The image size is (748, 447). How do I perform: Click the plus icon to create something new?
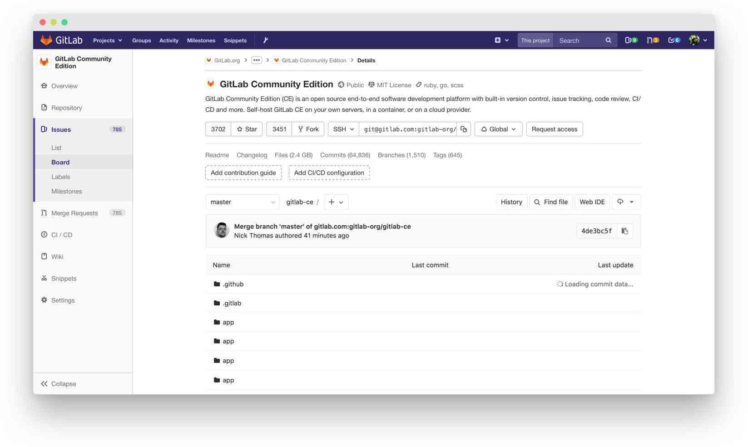pos(498,40)
